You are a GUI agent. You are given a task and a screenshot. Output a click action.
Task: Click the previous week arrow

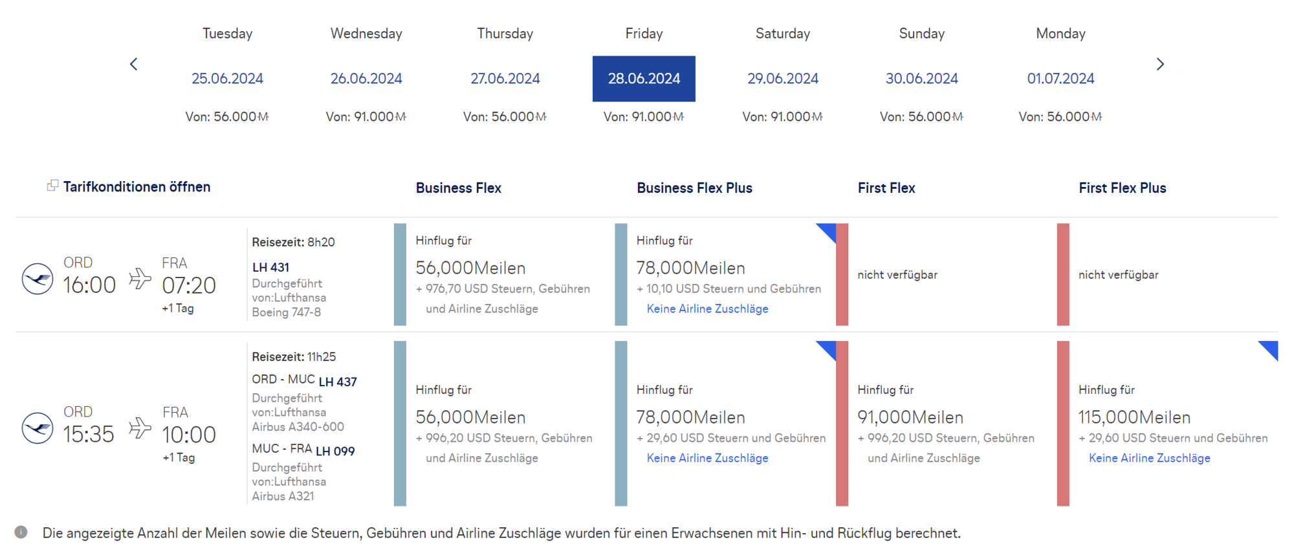pyautogui.click(x=134, y=64)
